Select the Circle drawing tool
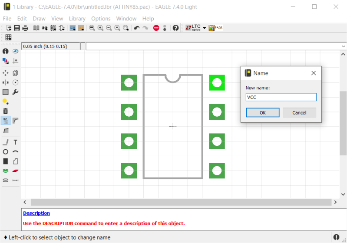347x243 pixels. 6,152
